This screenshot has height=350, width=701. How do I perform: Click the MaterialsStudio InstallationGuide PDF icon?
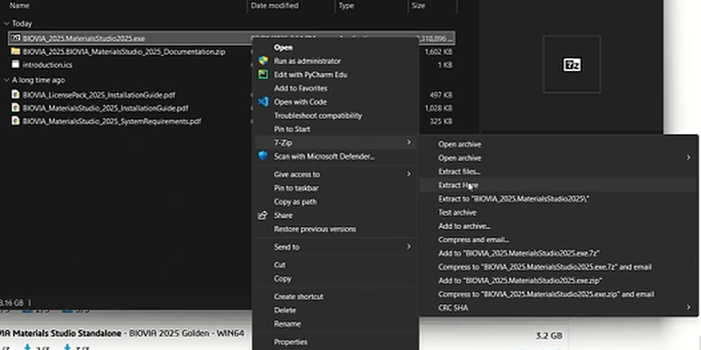16,108
